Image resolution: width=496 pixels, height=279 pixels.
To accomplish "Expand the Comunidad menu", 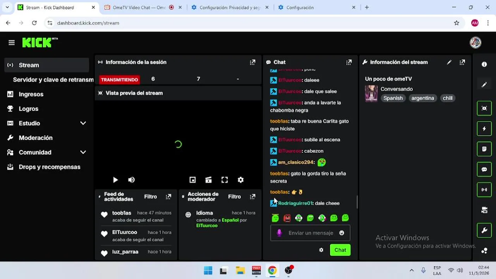I will (83, 152).
